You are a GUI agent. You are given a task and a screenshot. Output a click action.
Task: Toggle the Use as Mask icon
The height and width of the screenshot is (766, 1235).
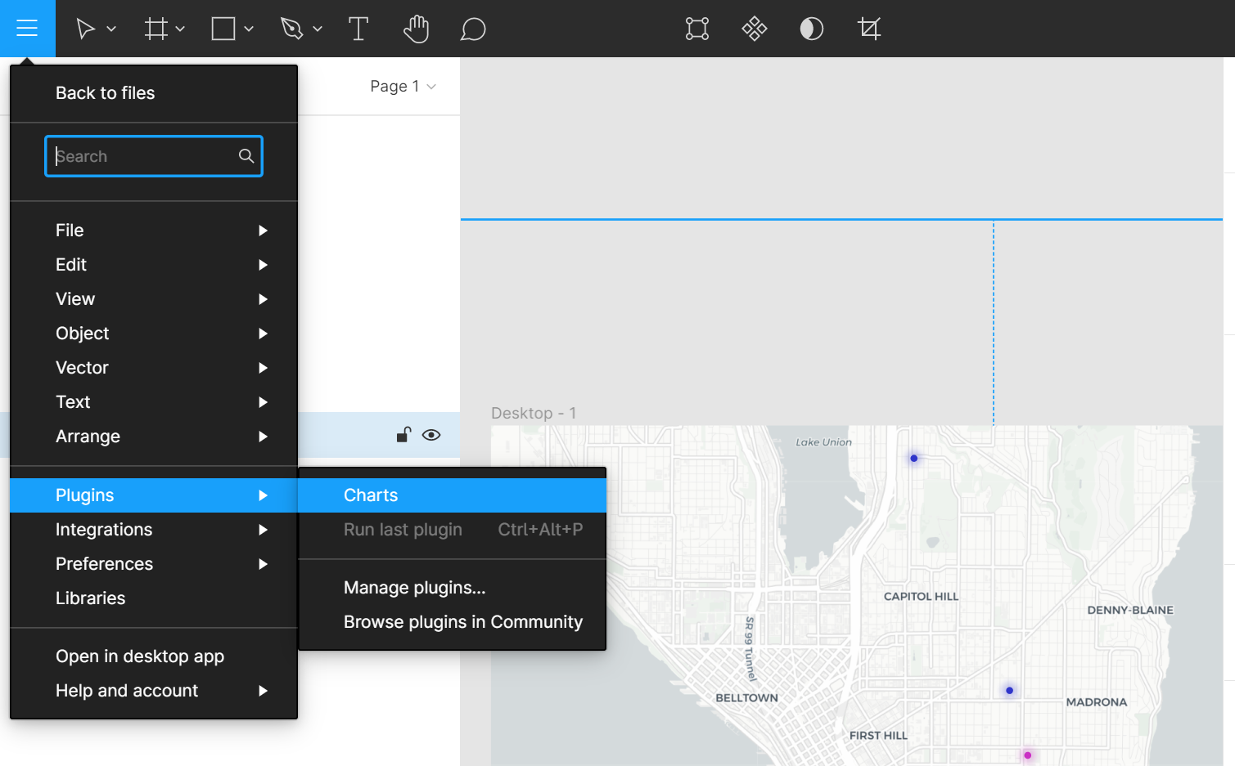(811, 29)
